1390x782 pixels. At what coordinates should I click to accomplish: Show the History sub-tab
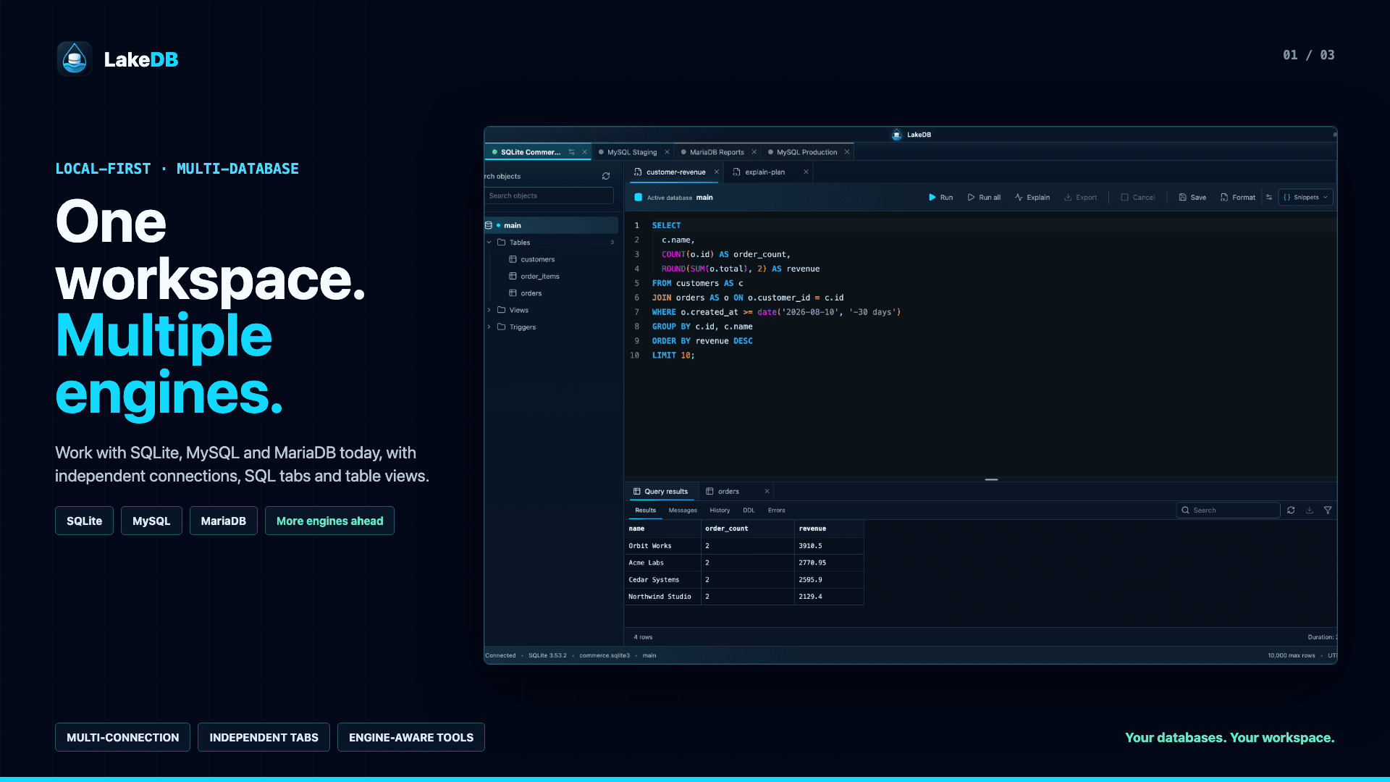point(720,510)
